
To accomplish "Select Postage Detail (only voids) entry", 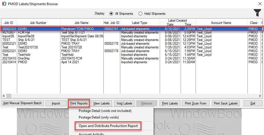I will (x=99, y=117).
